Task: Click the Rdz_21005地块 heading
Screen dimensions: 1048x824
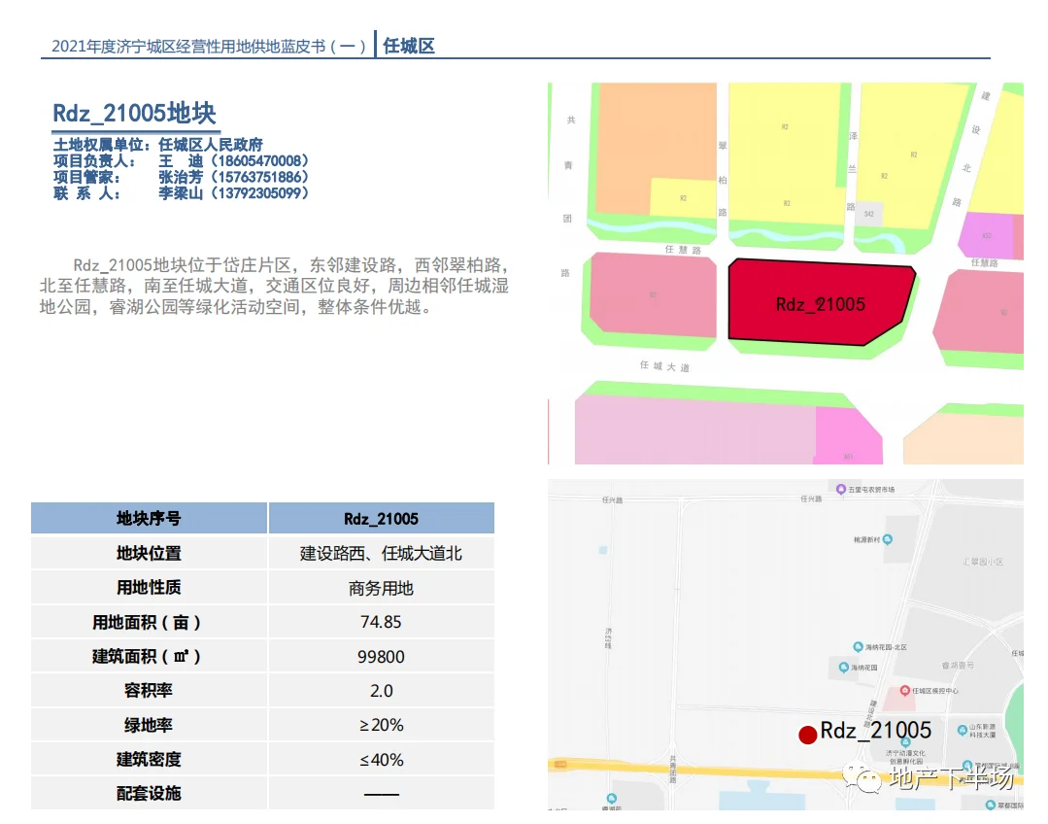Action: coord(134,113)
